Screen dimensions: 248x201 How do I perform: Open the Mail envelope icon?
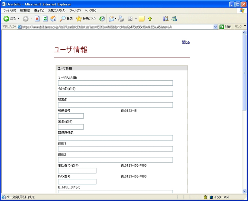tap(111, 19)
